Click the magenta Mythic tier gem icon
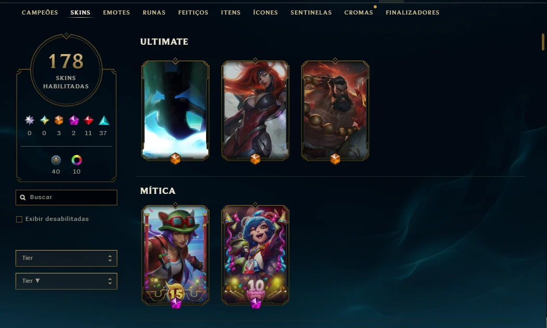This screenshot has height=328, width=547. coord(74,121)
